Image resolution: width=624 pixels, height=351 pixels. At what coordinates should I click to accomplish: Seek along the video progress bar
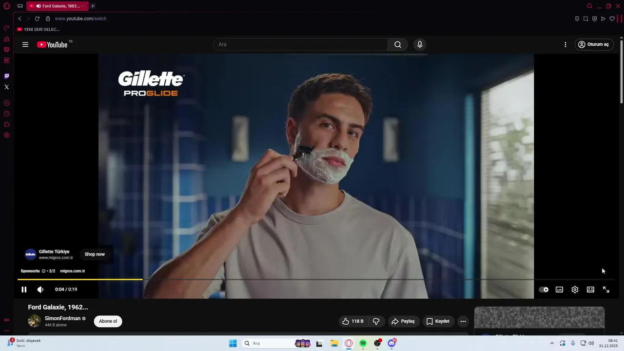coord(316,279)
